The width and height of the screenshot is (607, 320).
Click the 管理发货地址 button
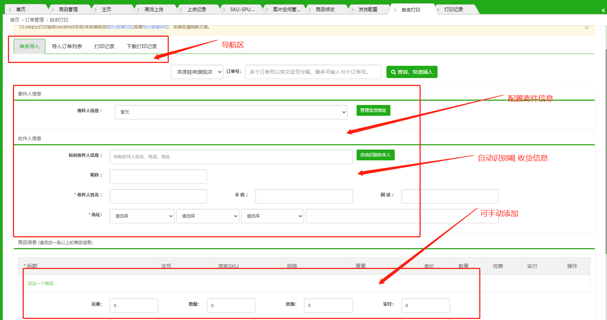pos(373,110)
